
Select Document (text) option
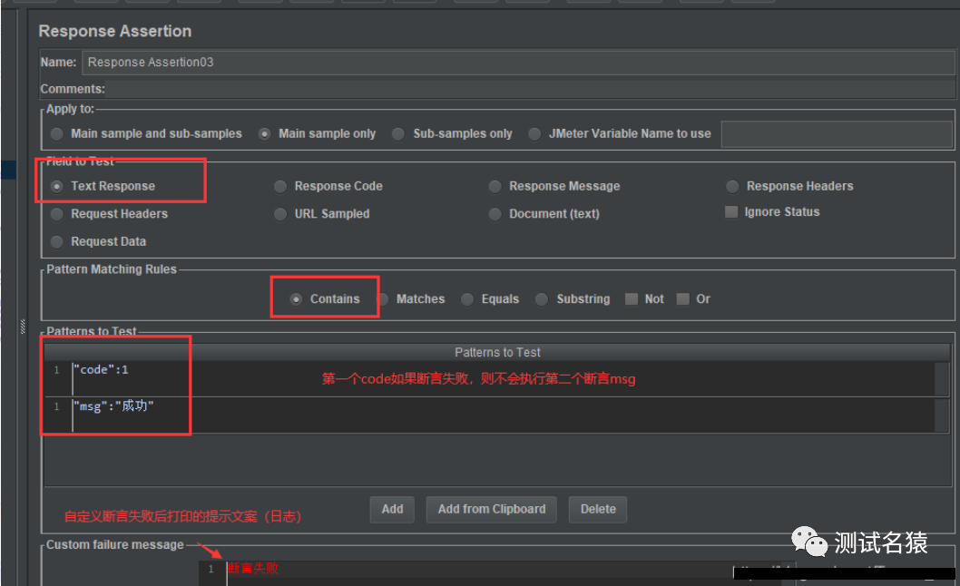pos(544,214)
